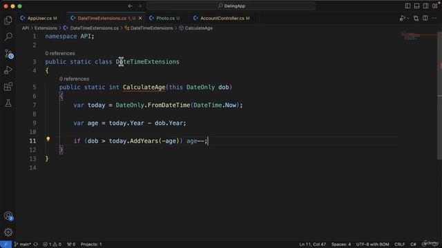Open the DateTimeExtensions class breadcrumb
Screen dimensions: 442x248
[x=149, y=28]
